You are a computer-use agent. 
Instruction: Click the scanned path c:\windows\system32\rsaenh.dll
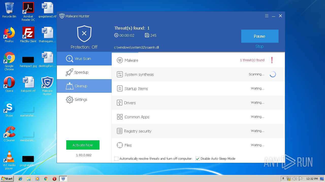coord(137,47)
